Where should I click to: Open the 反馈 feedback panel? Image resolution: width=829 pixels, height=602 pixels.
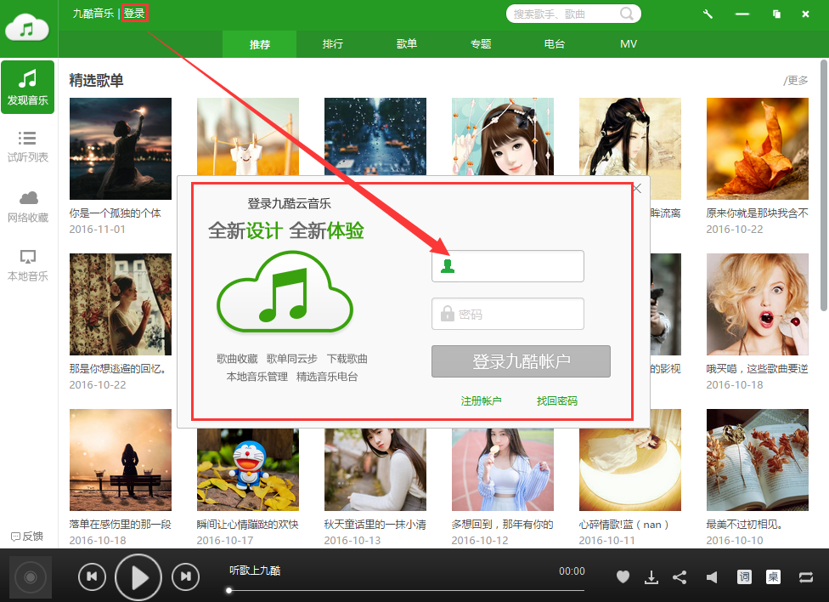27,537
